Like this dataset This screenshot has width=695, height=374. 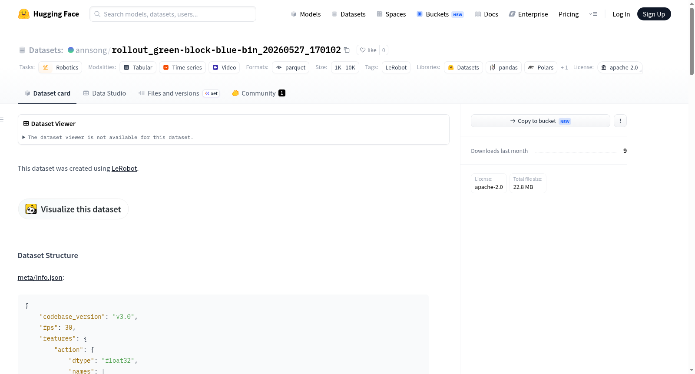[x=368, y=50]
